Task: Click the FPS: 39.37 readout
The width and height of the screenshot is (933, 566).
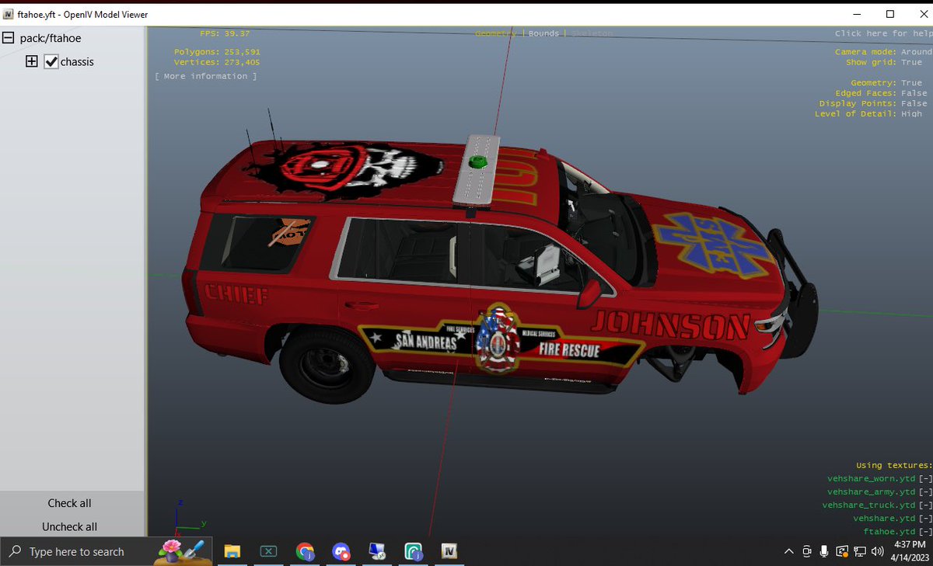Action: (x=225, y=33)
